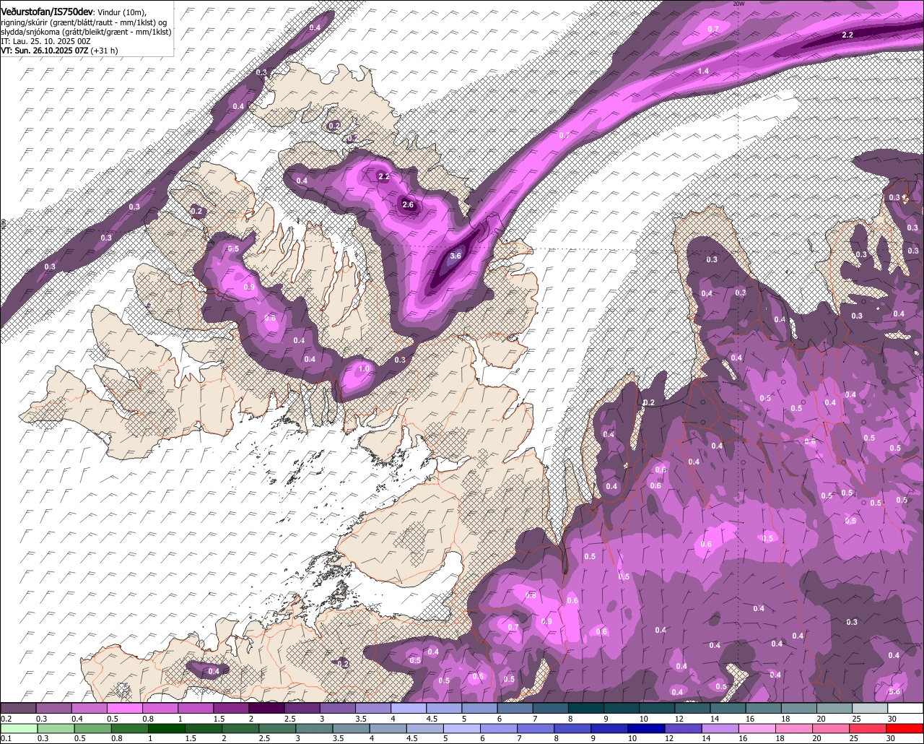Click the light pink lower swatch starting at 16
924x744 pixels.
point(758,728)
